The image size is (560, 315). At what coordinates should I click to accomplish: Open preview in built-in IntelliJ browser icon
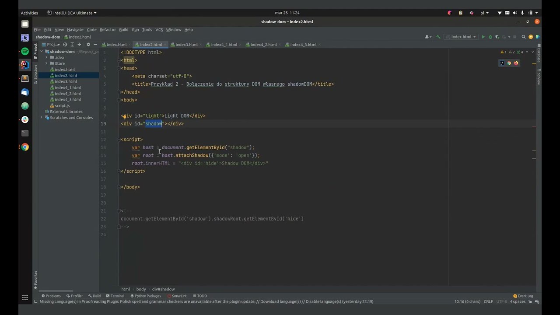502,63
